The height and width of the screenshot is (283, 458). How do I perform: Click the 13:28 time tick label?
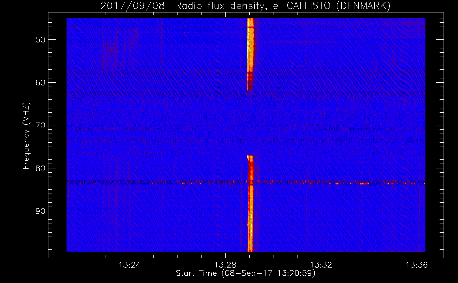225,265
